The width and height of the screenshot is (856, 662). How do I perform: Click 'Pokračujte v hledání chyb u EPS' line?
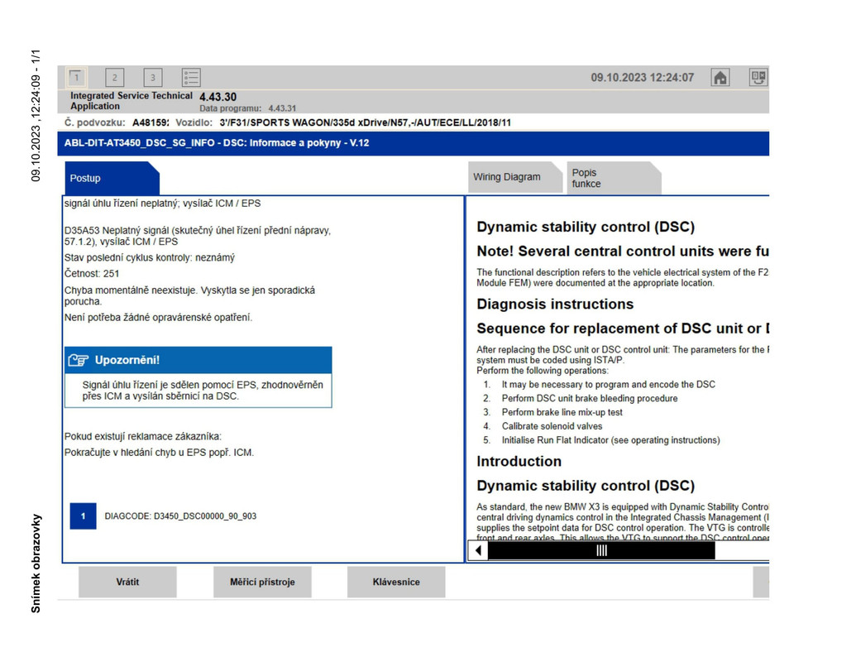(x=159, y=453)
